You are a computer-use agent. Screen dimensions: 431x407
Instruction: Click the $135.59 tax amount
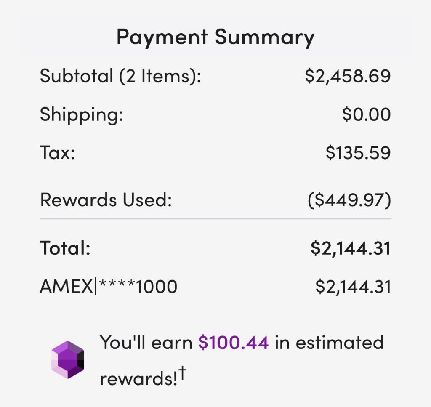click(358, 153)
